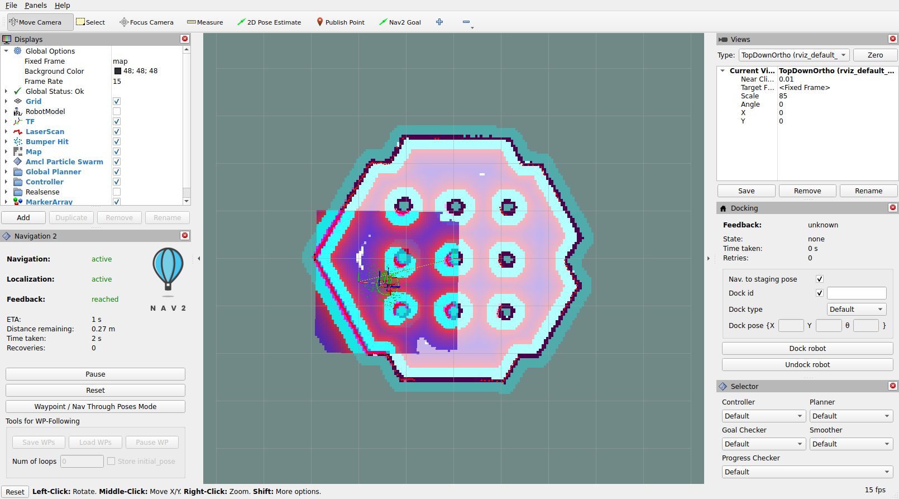Click the Select tool in toolbar
899x499 pixels.
click(90, 22)
